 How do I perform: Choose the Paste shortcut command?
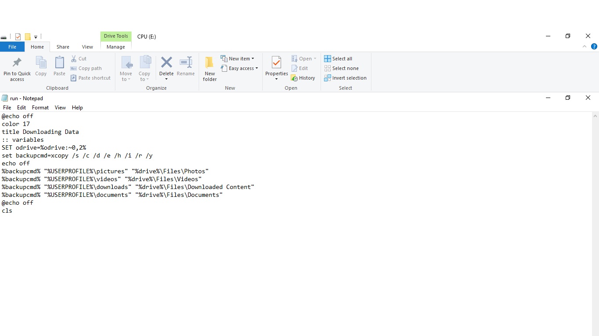[x=90, y=78]
